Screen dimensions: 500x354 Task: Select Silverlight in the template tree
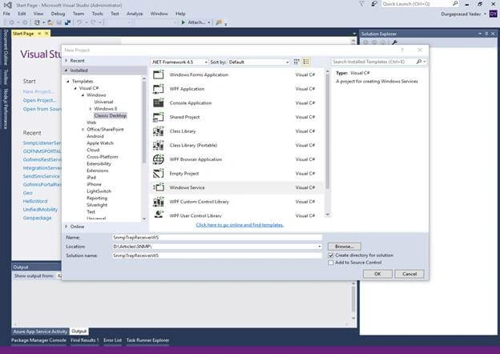97,205
